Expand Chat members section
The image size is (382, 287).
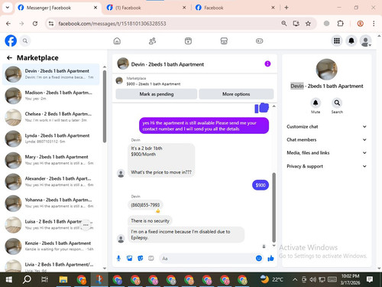coord(326,140)
